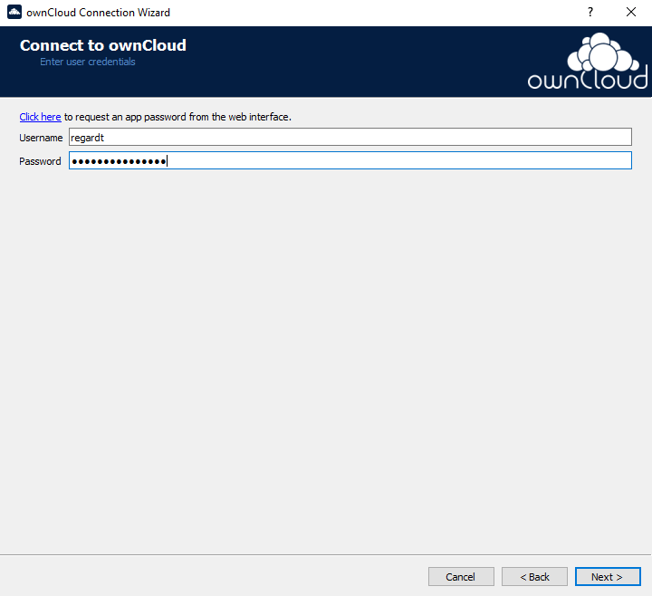Click the 'Username' label

click(x=41, y=138)
